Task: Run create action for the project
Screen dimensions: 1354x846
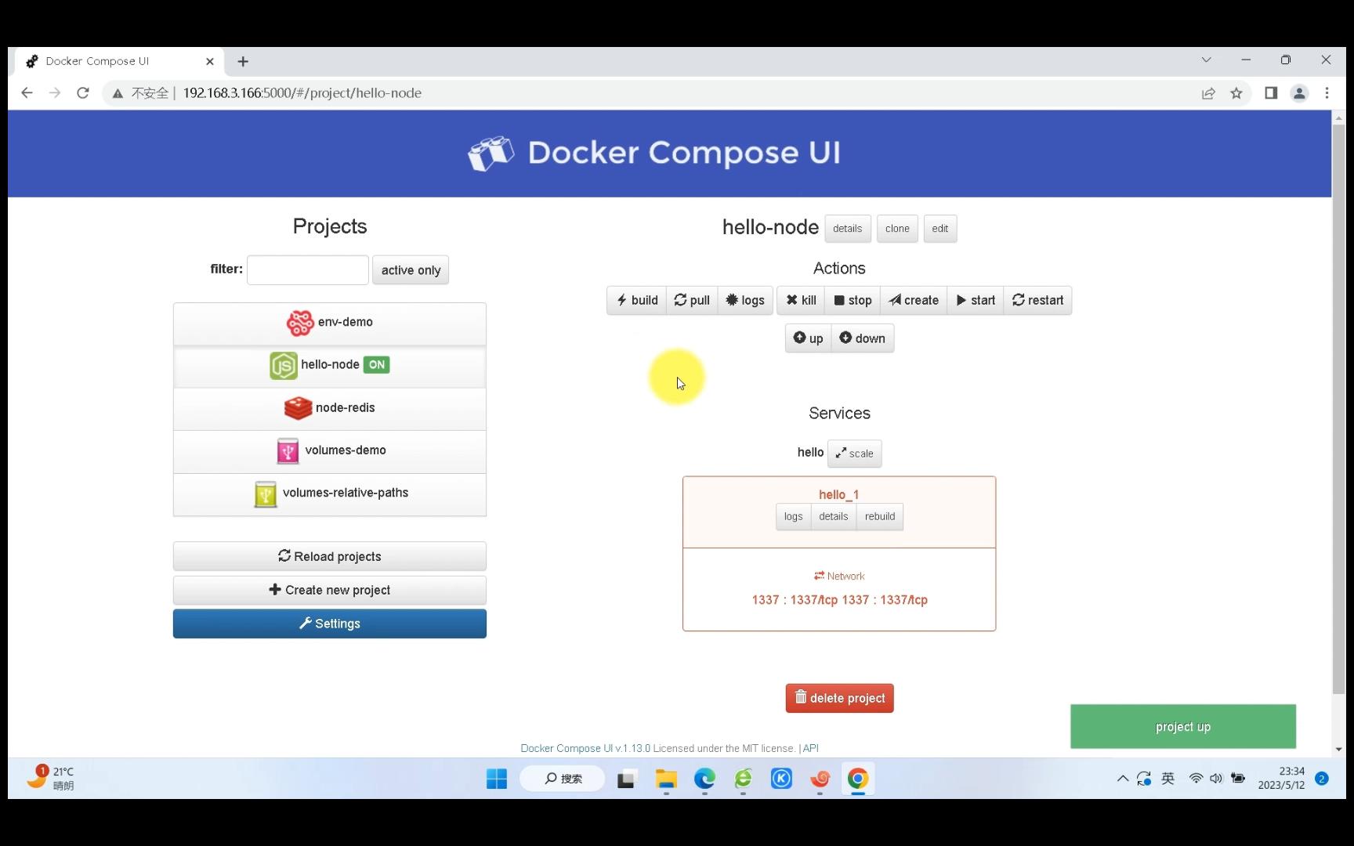Action: pos(914,301)
